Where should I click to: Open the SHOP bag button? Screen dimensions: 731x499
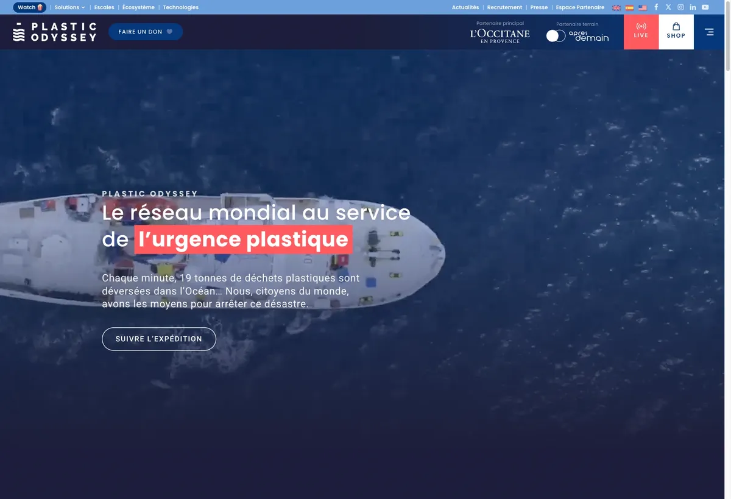click(676, 32)
